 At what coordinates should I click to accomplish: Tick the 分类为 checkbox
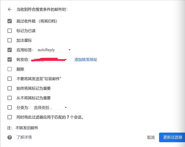pos(10,108)
